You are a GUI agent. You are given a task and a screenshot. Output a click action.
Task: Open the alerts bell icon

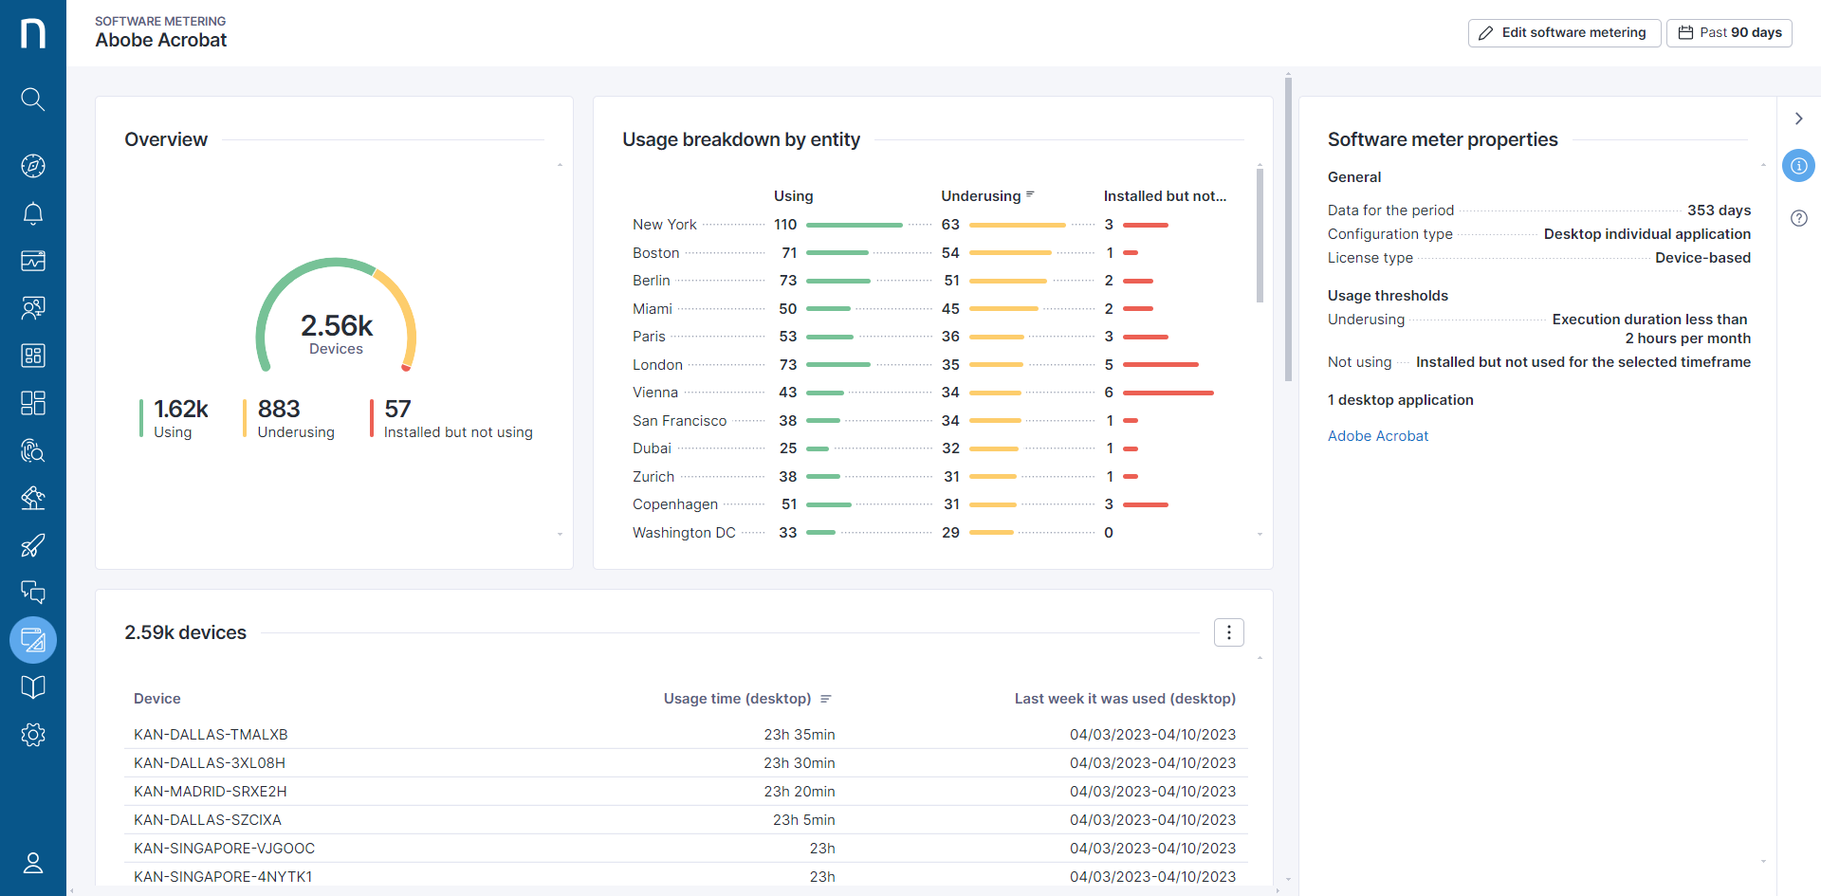point(33,213)
